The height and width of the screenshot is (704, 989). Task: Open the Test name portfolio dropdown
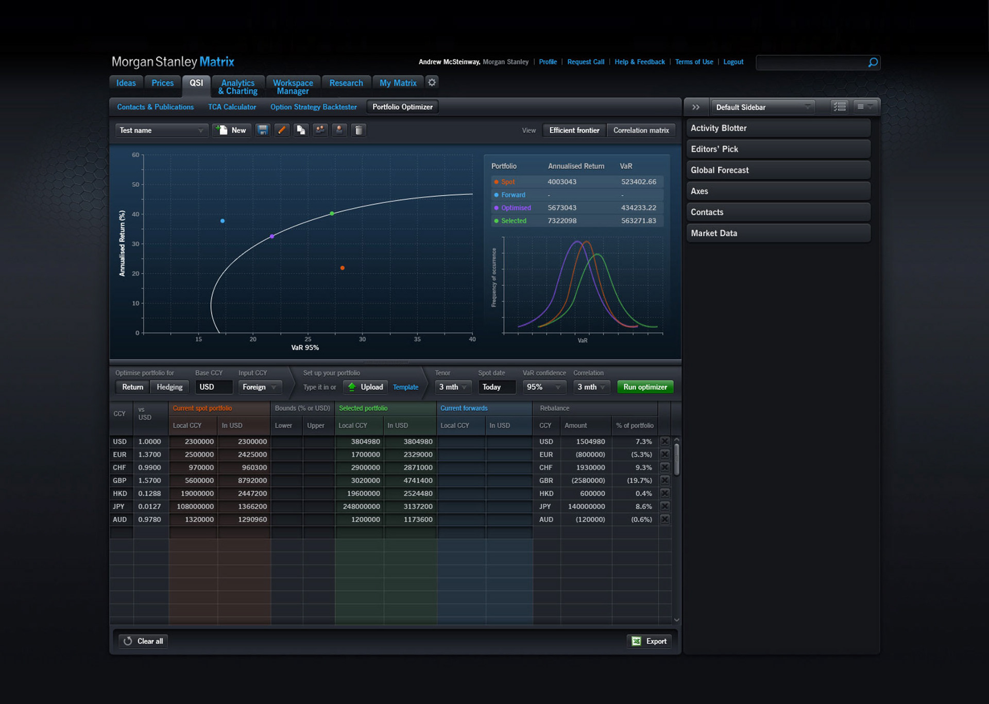tap(161, 130)
